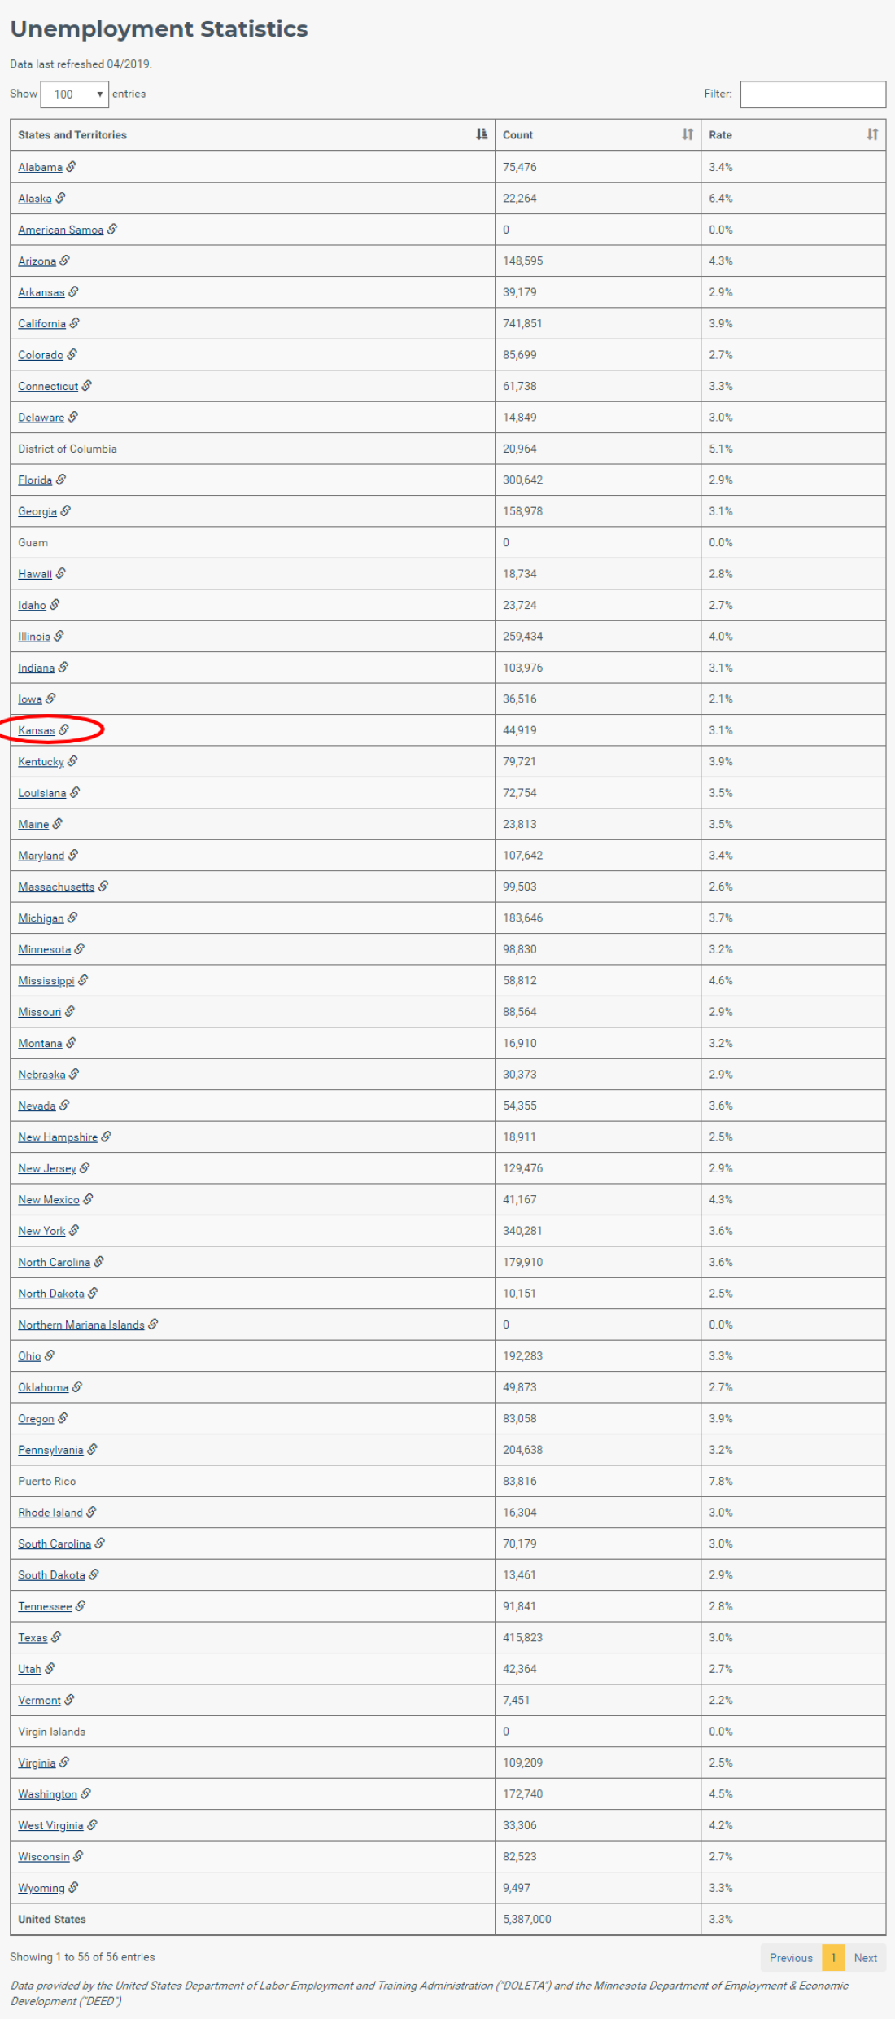Click the chain icon beside Wyoming

click(73, 1888)
